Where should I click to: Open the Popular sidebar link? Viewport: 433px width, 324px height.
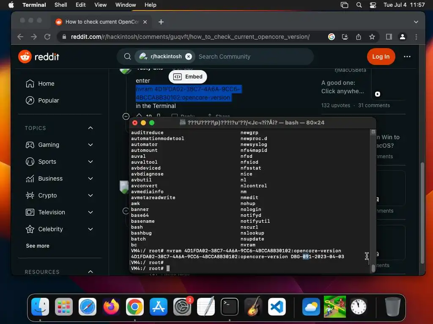pyautogui.click(x=42, y=100)
